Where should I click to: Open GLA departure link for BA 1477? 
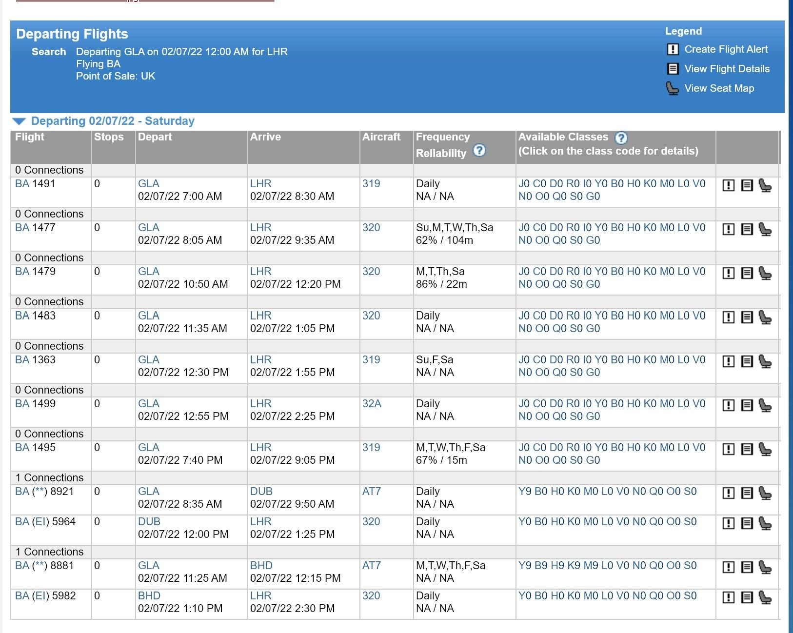[149, 228]
